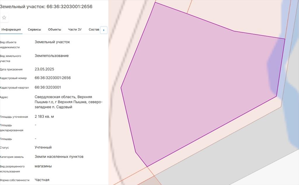Click the assignment date 23.05.2025

pos(44,69)
